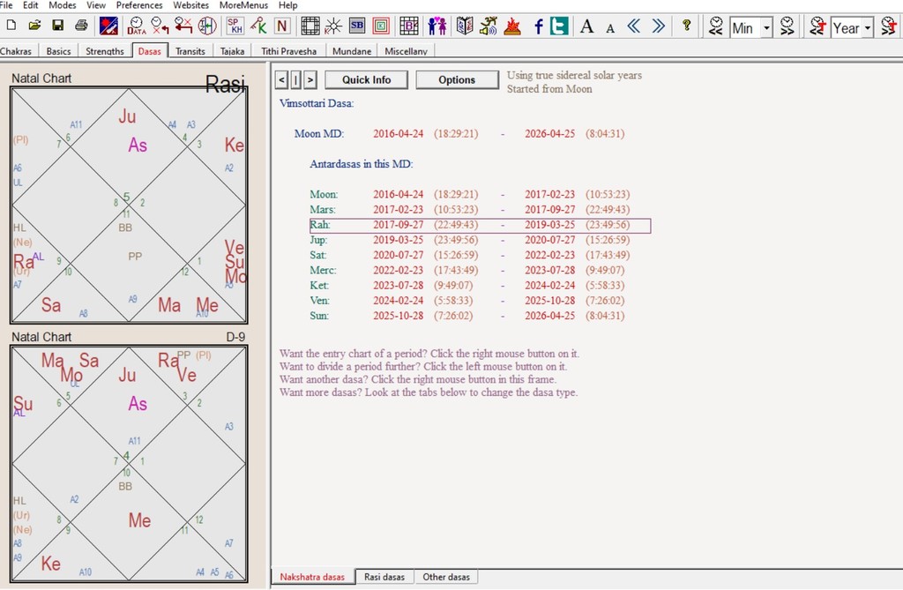Open the Modes menu
The height and width of the screenshot is (590, 903).
click(63, 5)
